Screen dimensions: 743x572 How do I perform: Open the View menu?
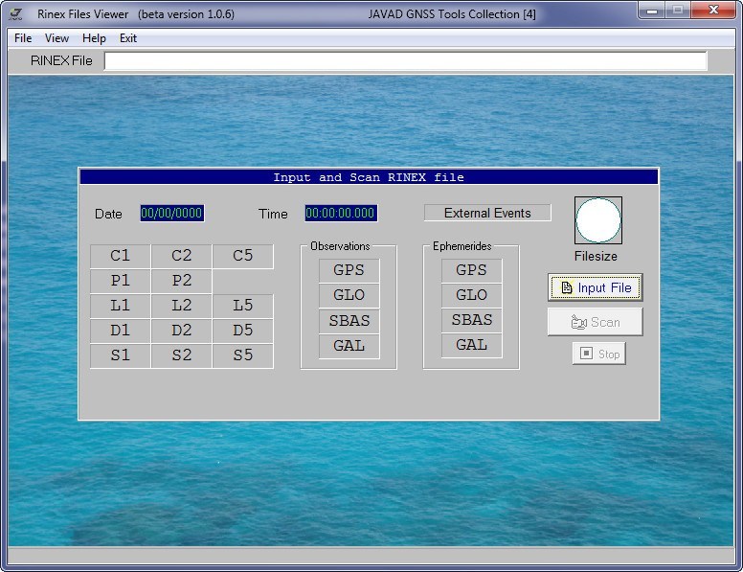pyautogui.click(x=56, y=38)
